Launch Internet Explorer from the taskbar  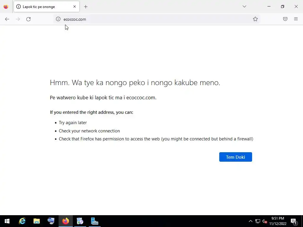(x=22, y=221)
